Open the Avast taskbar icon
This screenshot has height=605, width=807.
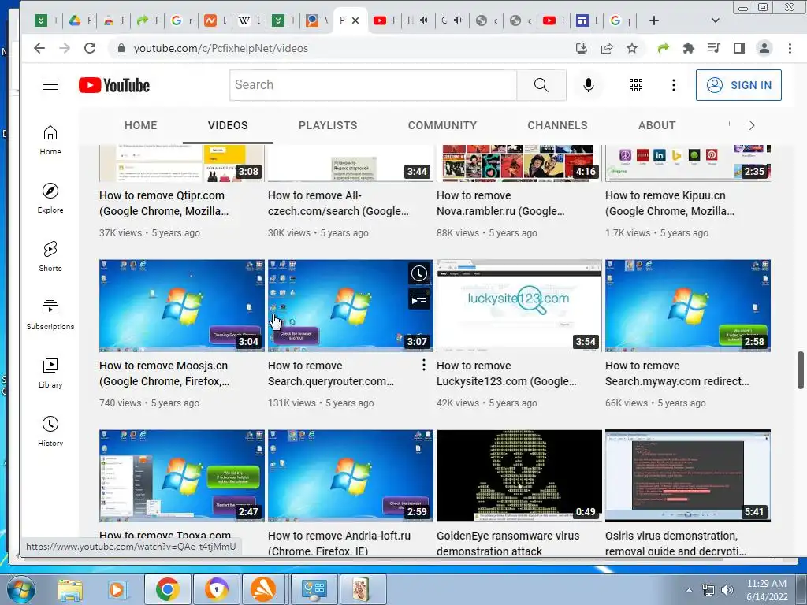tap(263, 589)
